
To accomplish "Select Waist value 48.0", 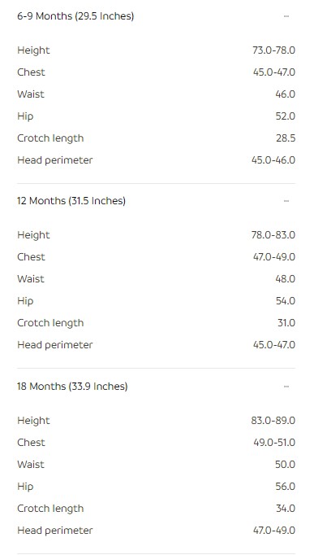I will (286, 279).
